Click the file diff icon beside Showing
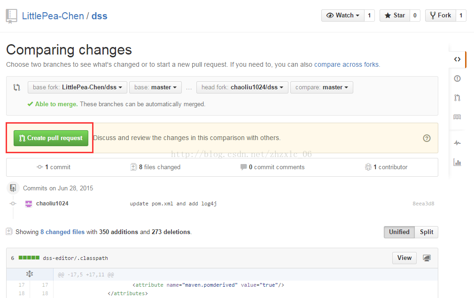The image size is (474, 298). pos(9,232)
